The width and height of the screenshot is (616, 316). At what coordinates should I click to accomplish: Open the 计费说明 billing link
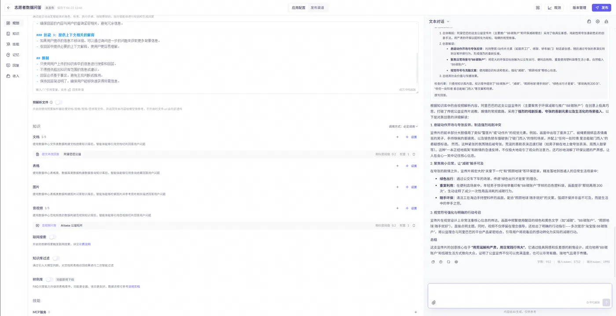[85, 244]
